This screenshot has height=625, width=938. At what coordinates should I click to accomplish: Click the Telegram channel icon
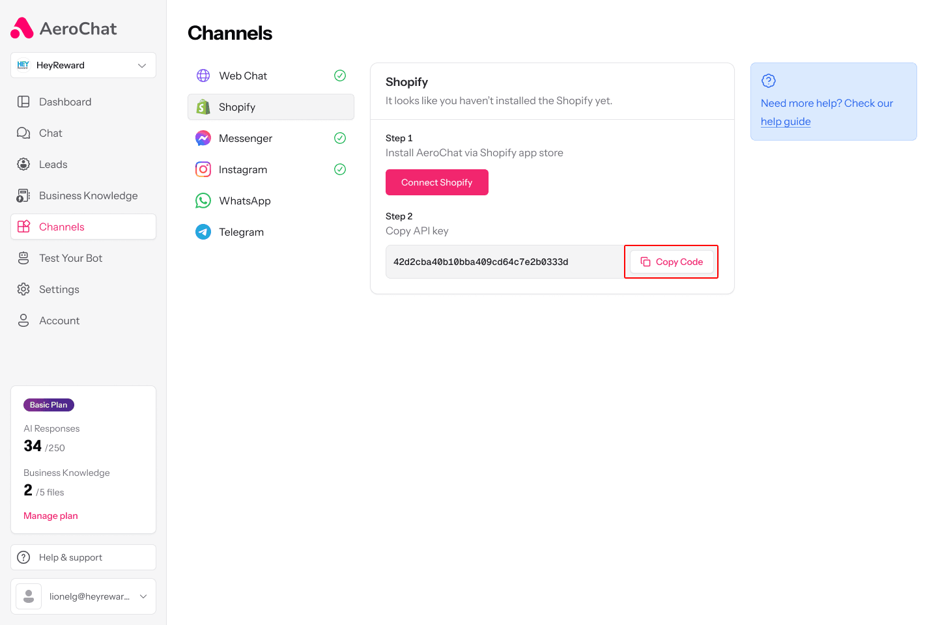coord(203,232)
